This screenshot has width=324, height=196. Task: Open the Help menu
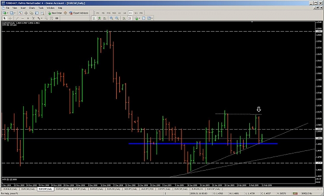coord(60,8)
